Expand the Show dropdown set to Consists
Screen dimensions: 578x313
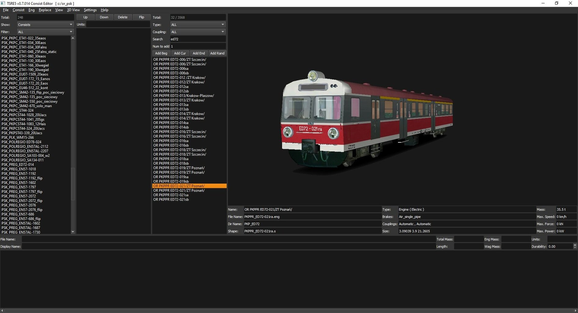(45, 25)
